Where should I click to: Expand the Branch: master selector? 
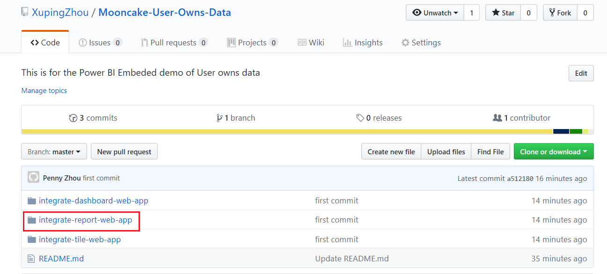[54, 151]
